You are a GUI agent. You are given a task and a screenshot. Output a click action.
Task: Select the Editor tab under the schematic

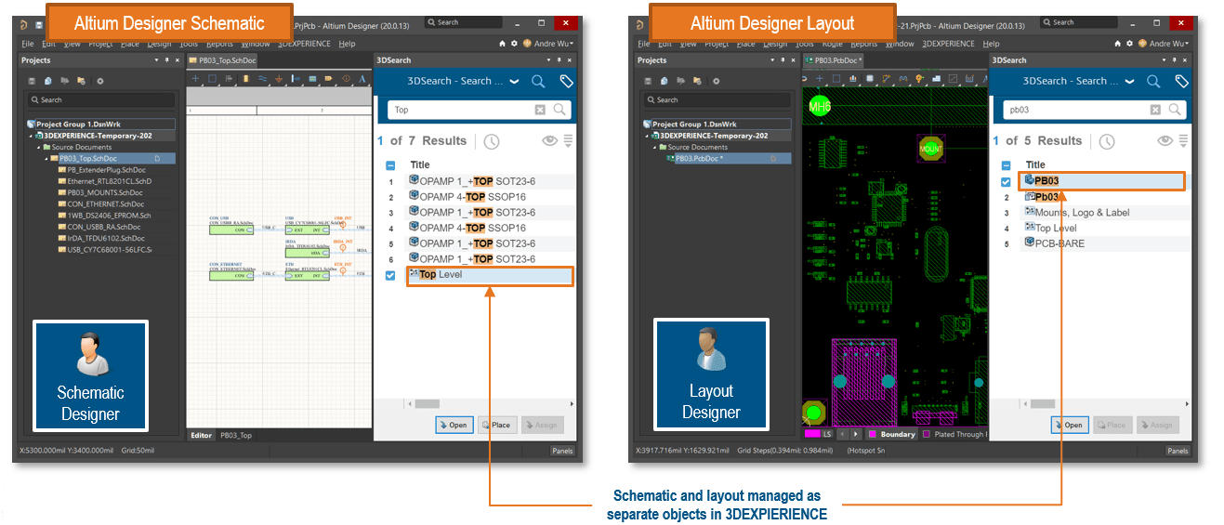(201, 435)
